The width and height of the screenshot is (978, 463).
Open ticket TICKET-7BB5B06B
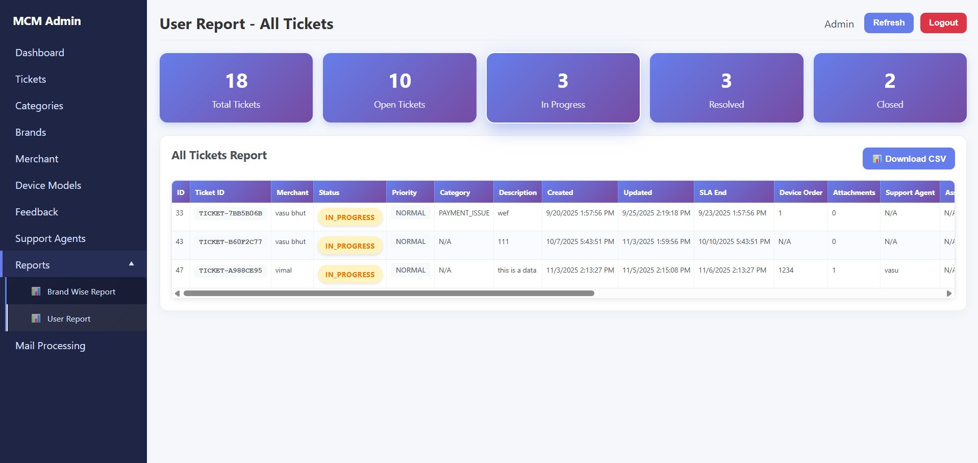pyautogui.click(x=231, y=213)
